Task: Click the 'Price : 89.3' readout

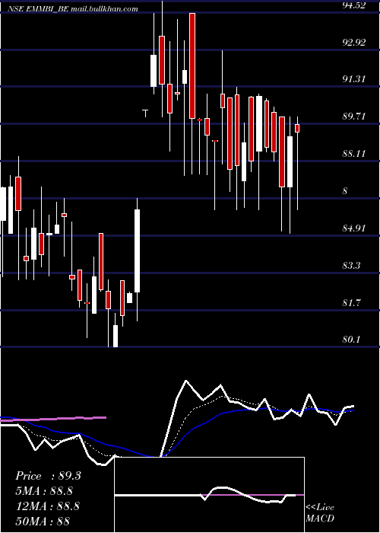Action: click(x=48, y=476)
